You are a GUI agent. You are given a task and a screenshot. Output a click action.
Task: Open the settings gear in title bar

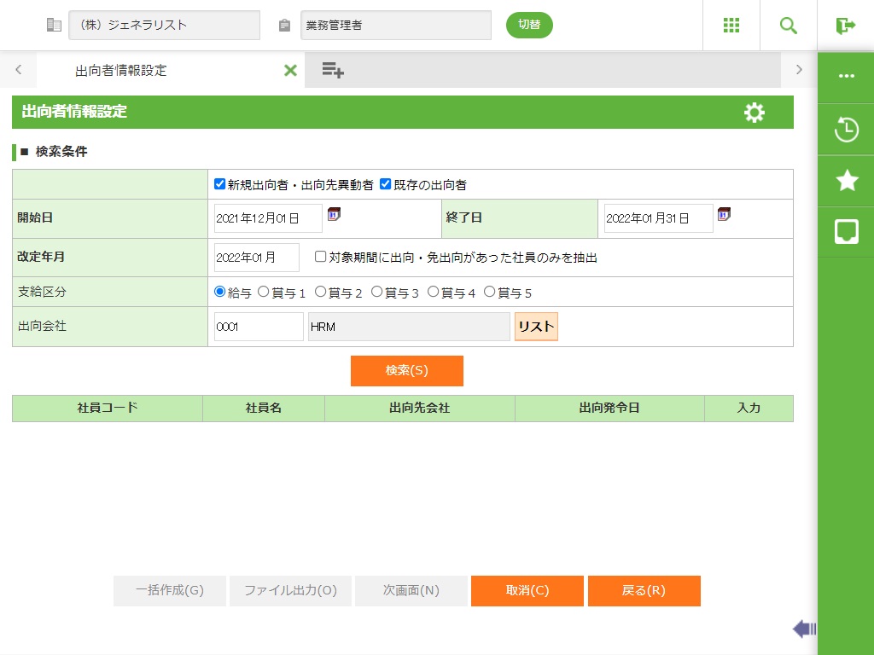pos(755,113)
